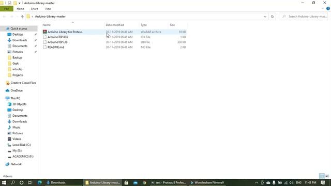Open Pictures under This PC

pos(18,133)
